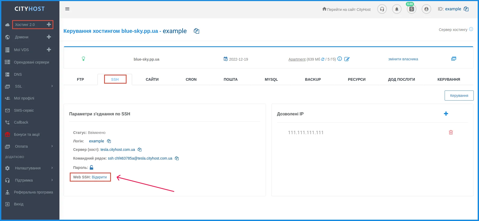Delete IP 111.111.111.111 with trash icon

[x=451, y=132]
